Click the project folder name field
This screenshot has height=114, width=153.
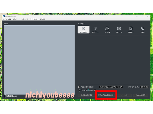(x=144, y=87)
